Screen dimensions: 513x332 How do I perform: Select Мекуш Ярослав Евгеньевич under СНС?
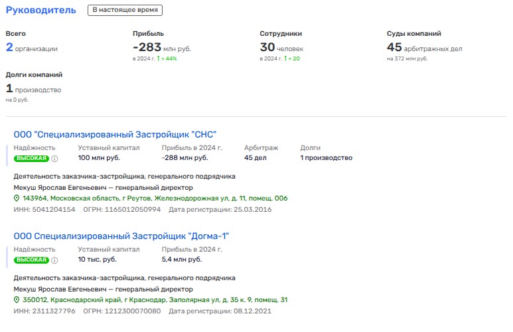56,187
